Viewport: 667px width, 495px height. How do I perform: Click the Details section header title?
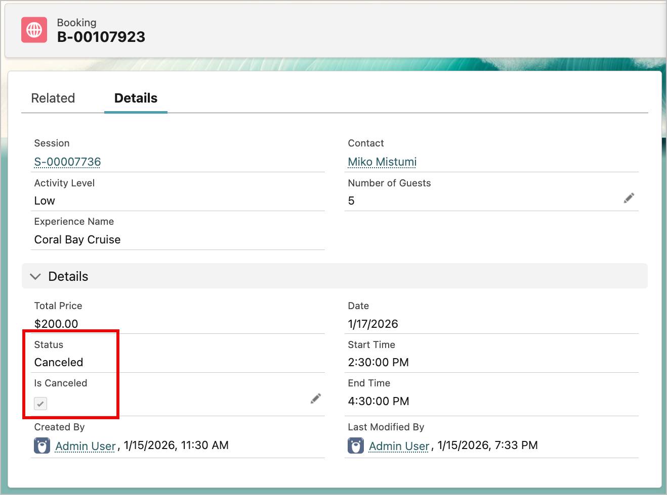tap(68, 276)
